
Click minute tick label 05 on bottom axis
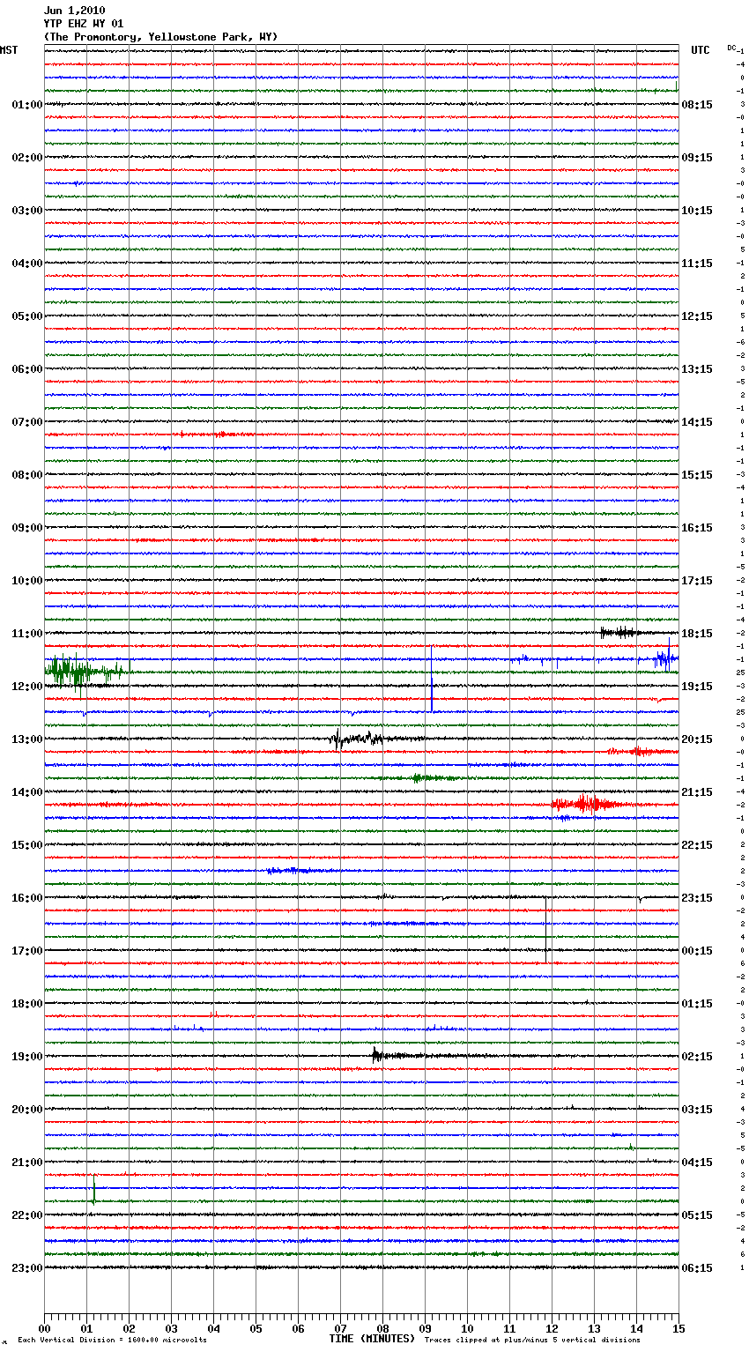[x=256, y=1328]
